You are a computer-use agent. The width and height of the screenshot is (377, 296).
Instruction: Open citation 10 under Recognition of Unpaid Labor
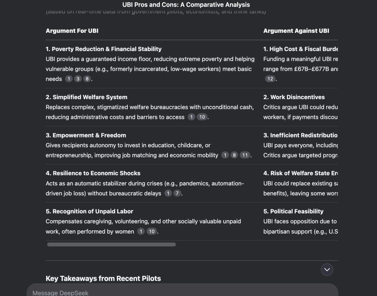point(151,231)
